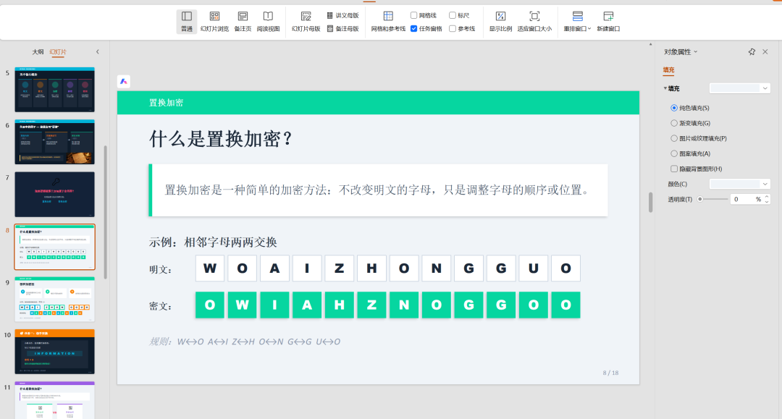
Task: Select slide 7 thumbnail
Action: [x=54, y=195]
